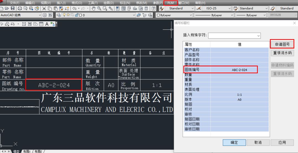Select the Multiline Text A tool

[x=47, y=24]
